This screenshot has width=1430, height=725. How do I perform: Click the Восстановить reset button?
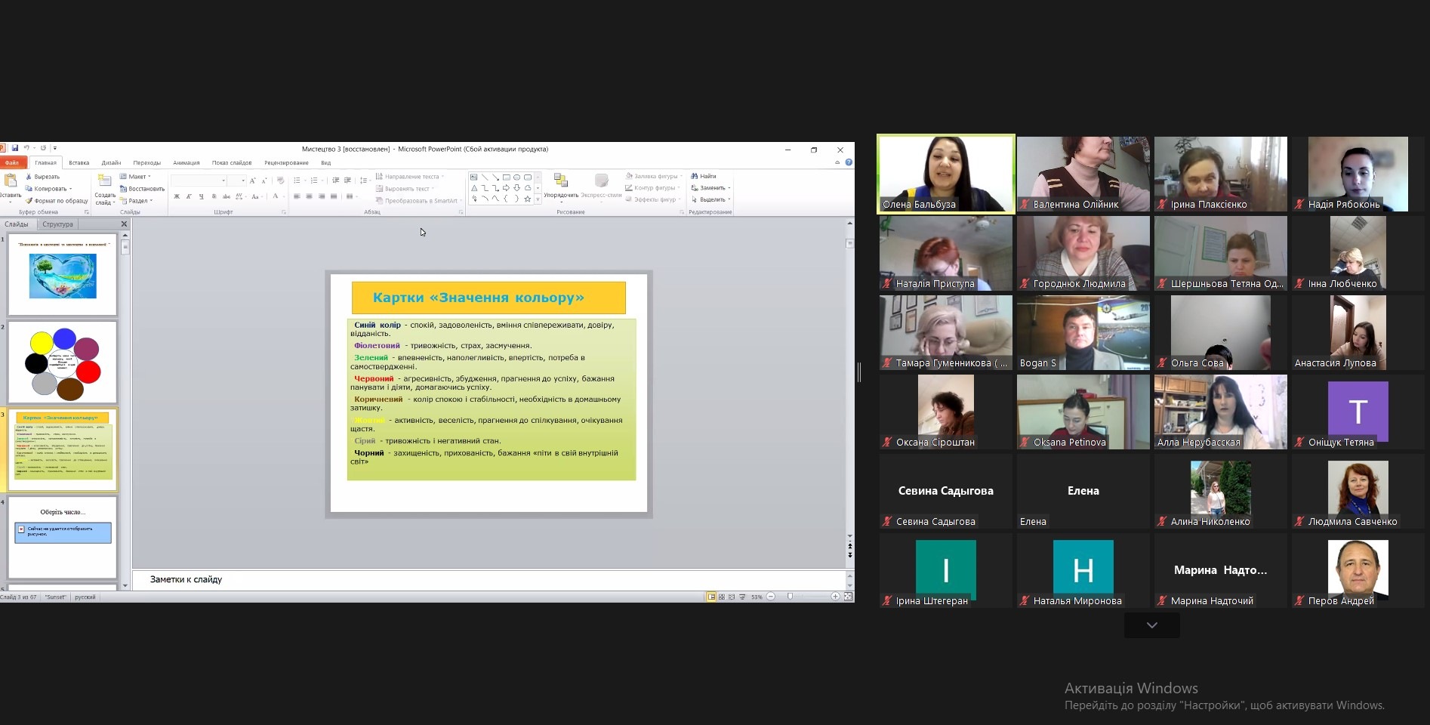142,189
